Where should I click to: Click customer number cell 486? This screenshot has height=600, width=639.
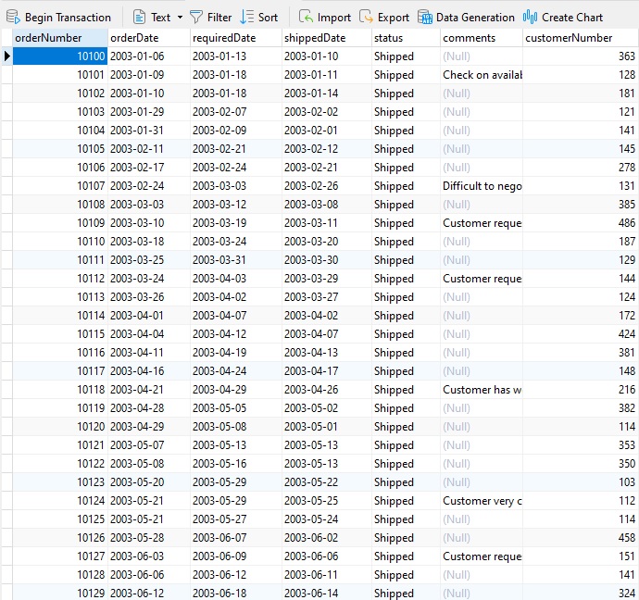[x=580, y=223]
